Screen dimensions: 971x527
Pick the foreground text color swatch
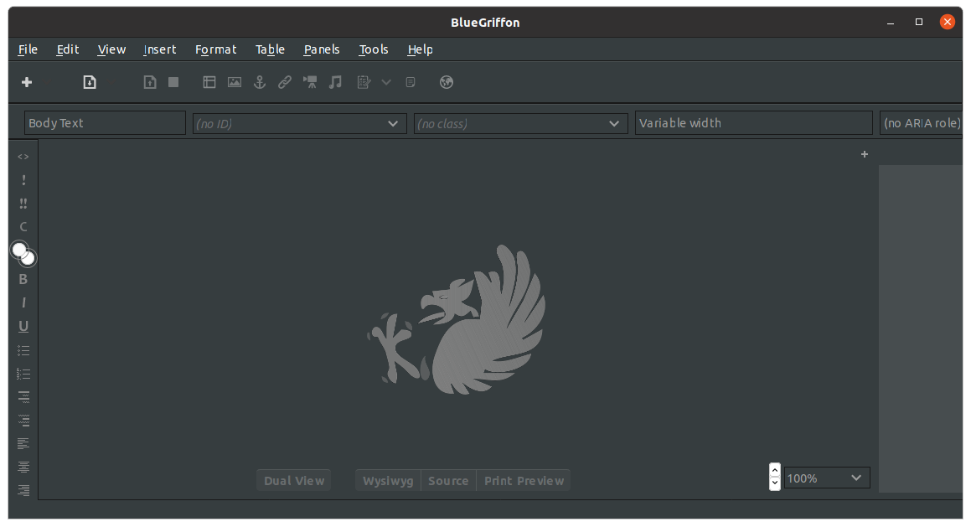click(19, 250)
